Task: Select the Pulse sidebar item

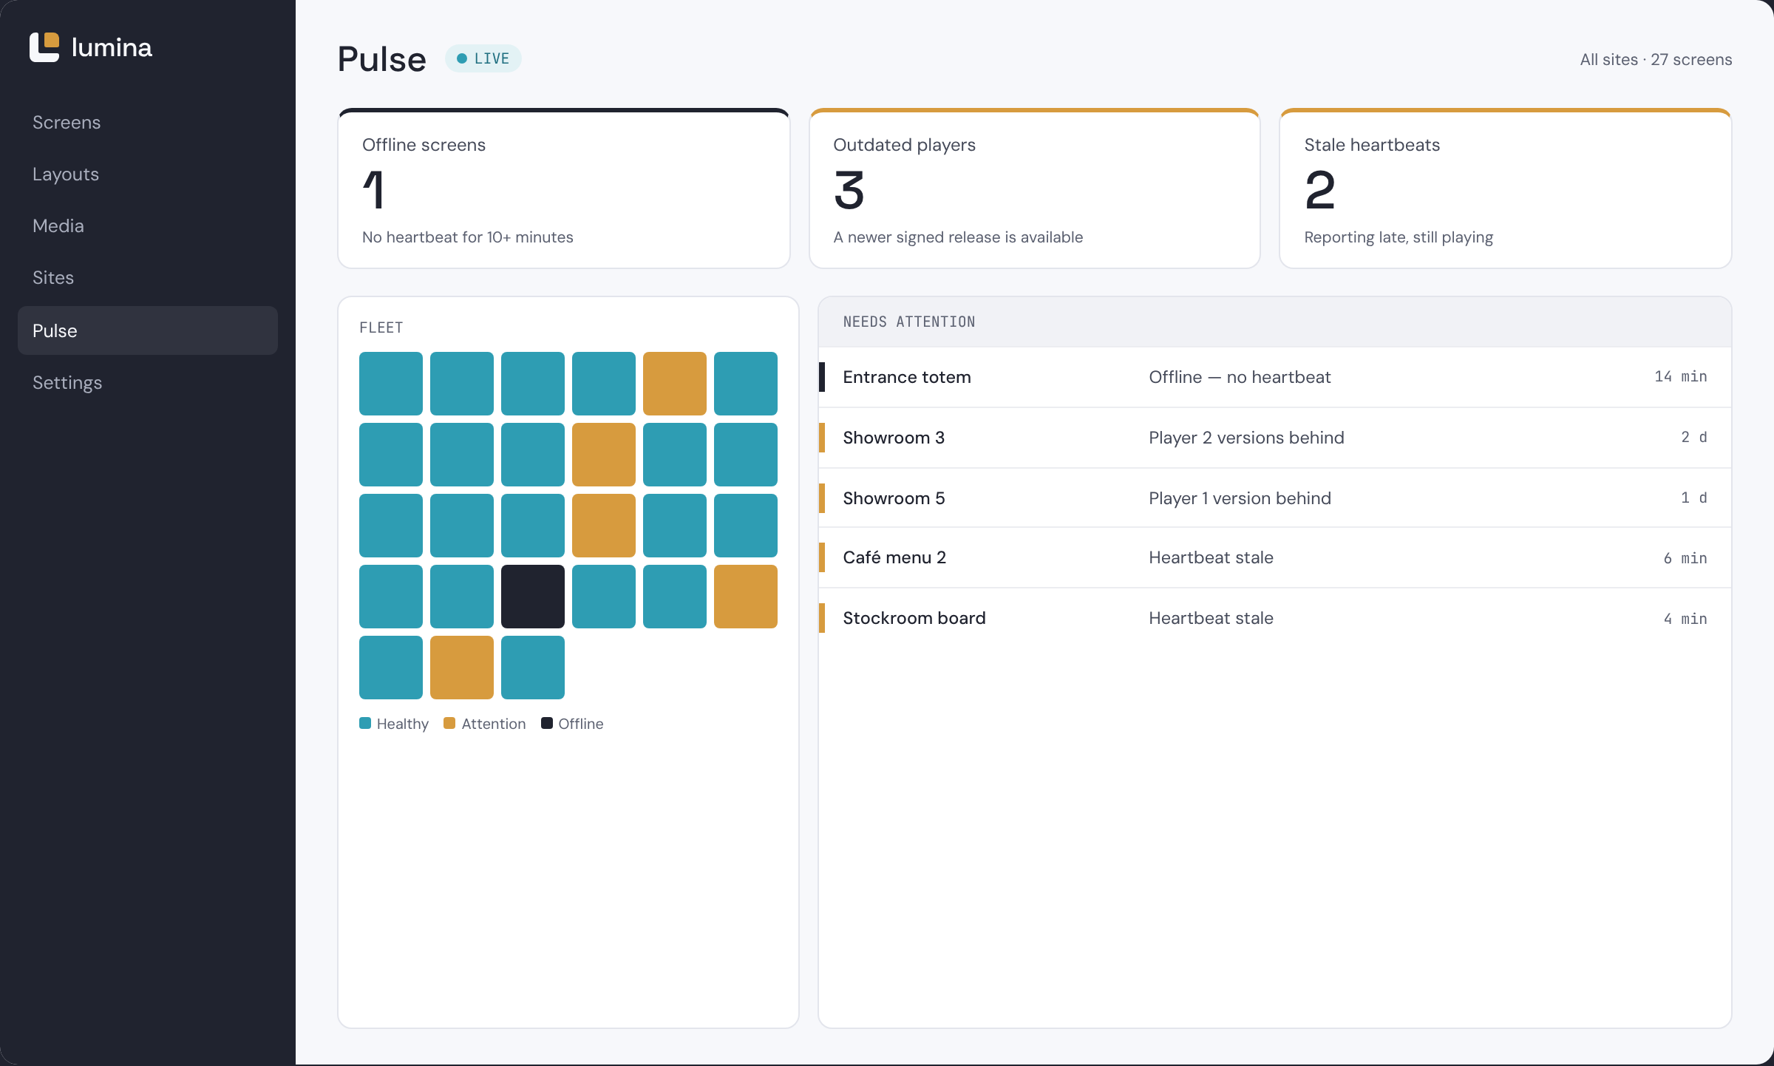Action: pyautogui.click(x=148, y=330)
